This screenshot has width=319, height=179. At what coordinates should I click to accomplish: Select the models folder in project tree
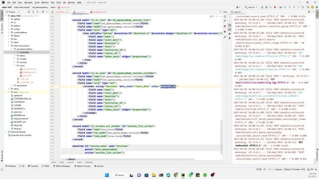(x=23, y=59)
